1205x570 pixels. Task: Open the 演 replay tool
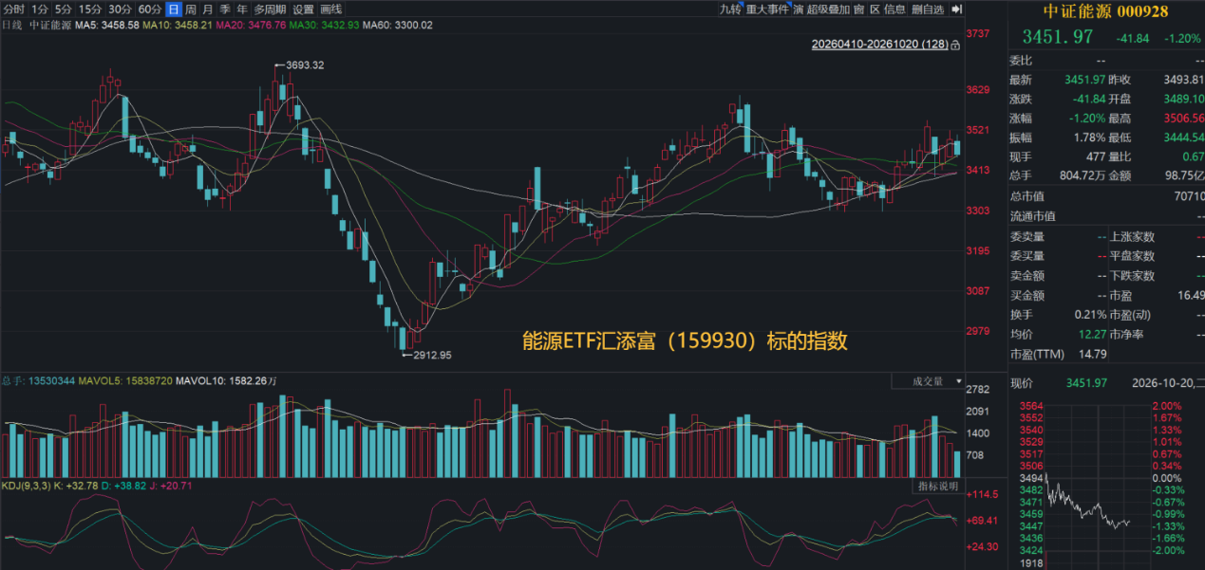(799, 9)
